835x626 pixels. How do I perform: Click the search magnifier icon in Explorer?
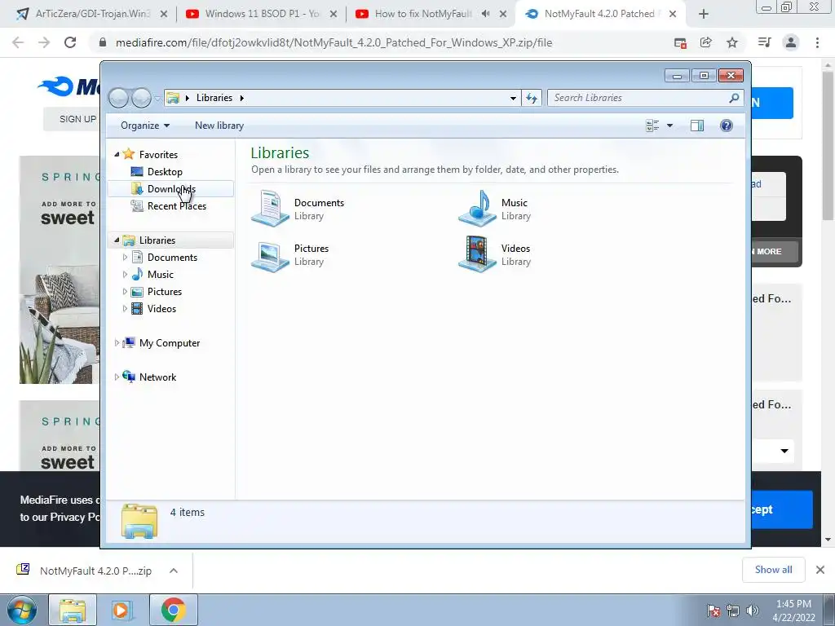734,98
